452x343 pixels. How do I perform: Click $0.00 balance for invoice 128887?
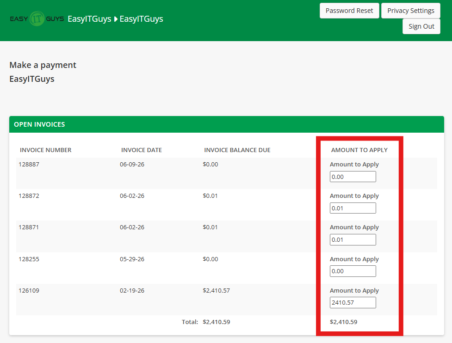[x=211, y=165]
